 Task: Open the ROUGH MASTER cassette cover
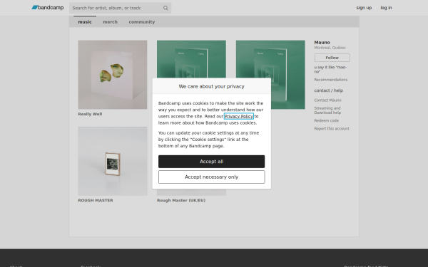(x=113, y=161)
